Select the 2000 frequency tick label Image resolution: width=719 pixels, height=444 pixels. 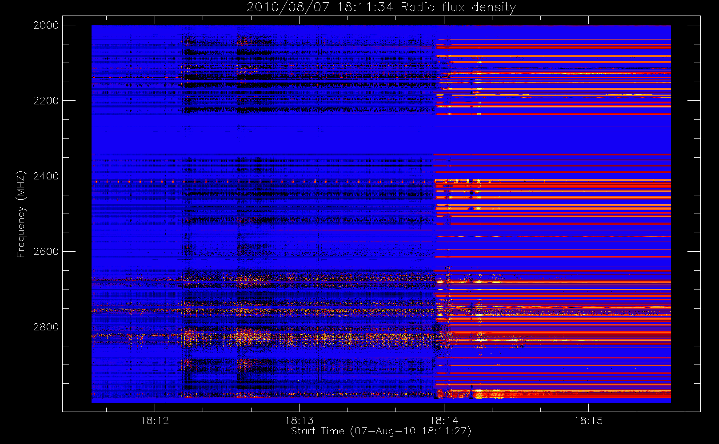click(x=46, y=25)
